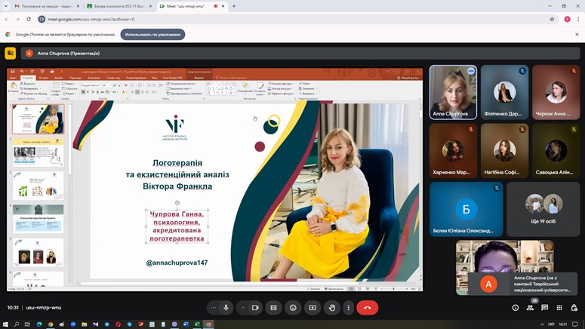Image resolution: width=585 pixels, height=329 pixels.
Task: Open host controls lock icon
Action: [x=574, y=308]
